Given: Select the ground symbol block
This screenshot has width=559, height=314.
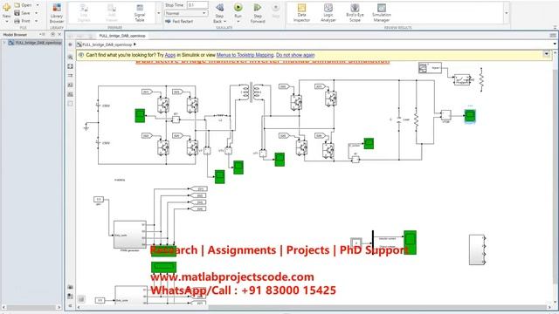Looking at the screenshot, I should click(x=86, y=127).
